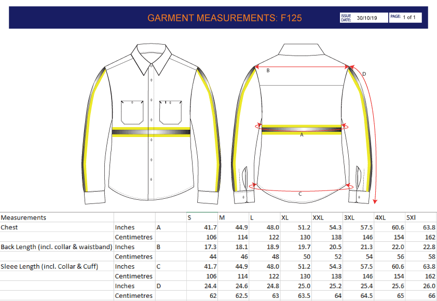Select Chest inches value 63.8 for size 5Xl
Image resolution: width=437 pixels, height=301 pixels.
click(x=429, y=227)
